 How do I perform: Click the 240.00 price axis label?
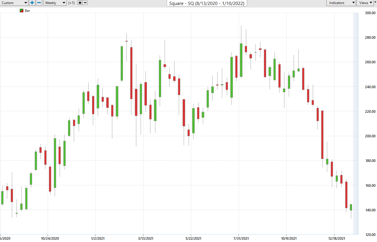pos(370,87)
